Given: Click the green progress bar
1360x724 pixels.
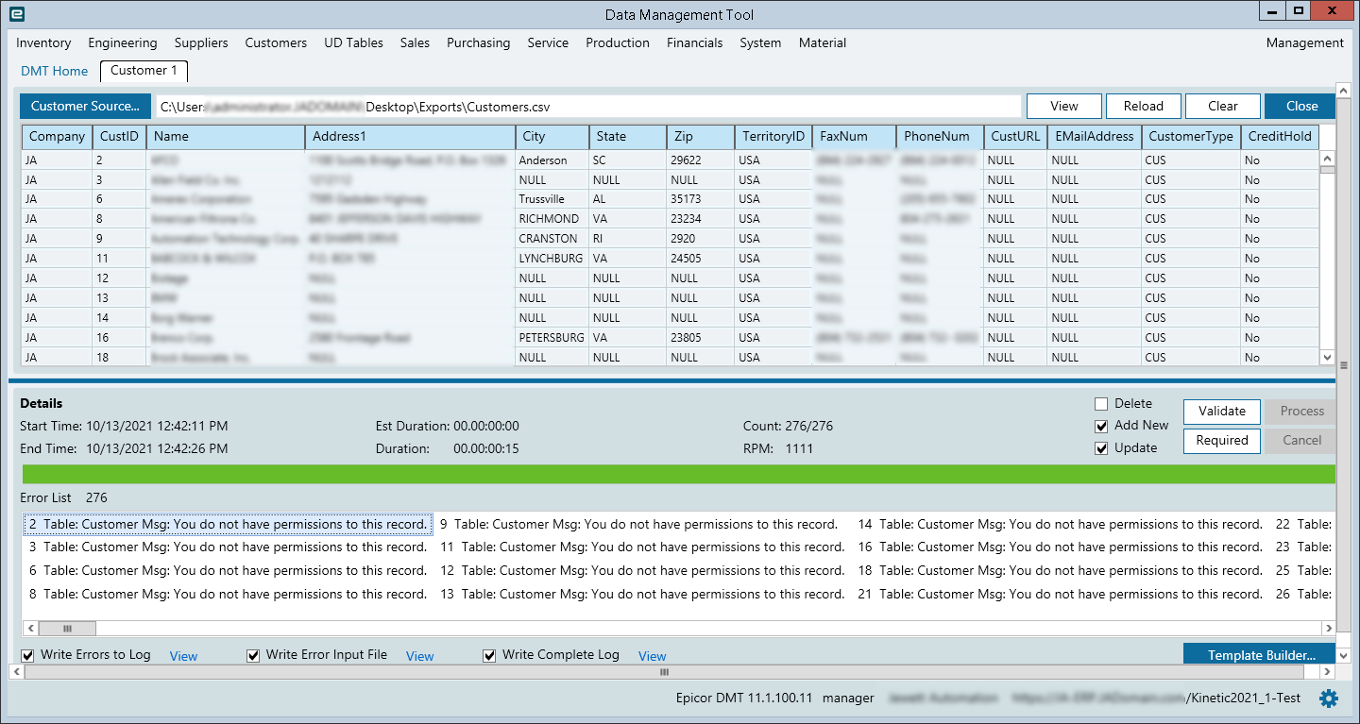Looking at the screenshot, I should (x=678, y=474).
